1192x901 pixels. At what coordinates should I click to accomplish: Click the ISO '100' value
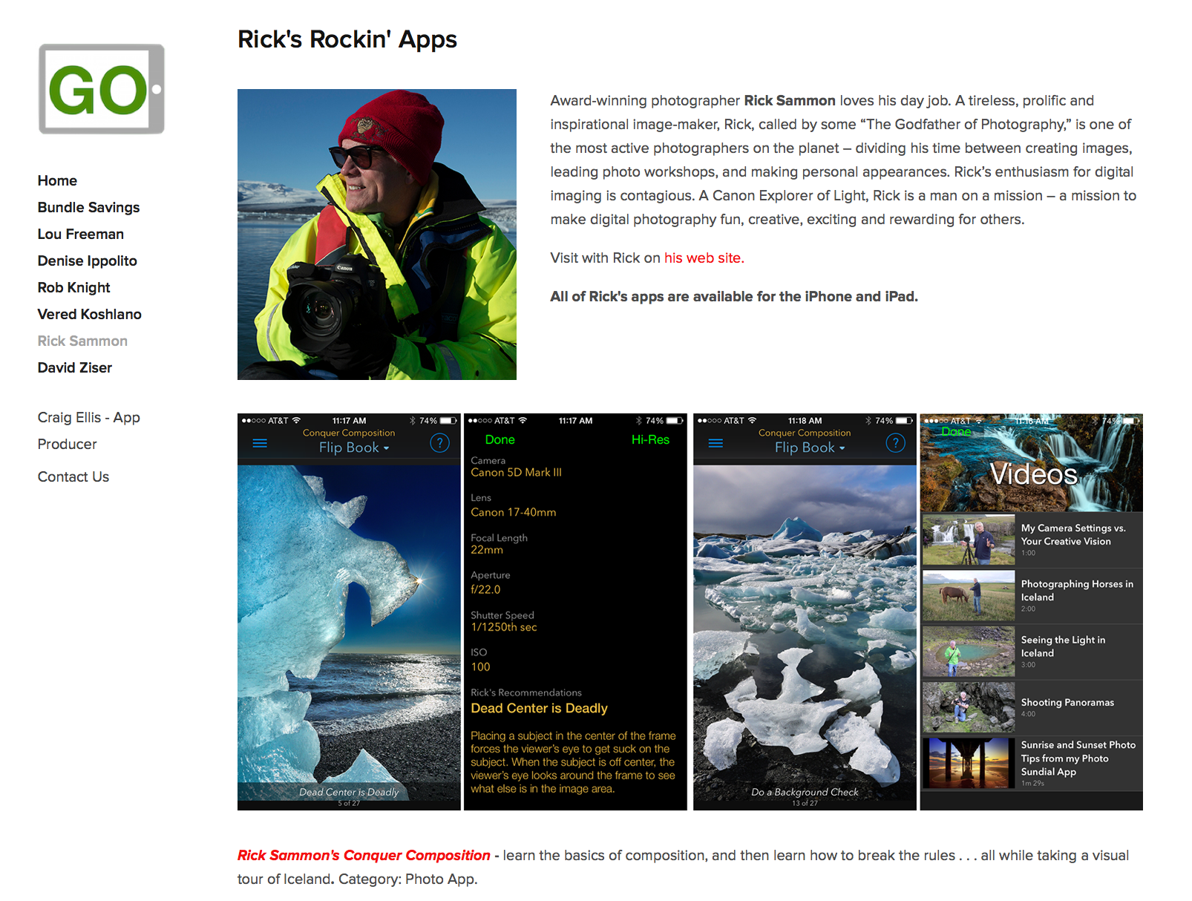coord(480,667)
